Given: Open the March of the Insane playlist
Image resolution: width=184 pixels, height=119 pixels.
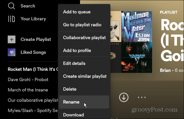Looking at the screenshot, I should [x=28, y=90].
